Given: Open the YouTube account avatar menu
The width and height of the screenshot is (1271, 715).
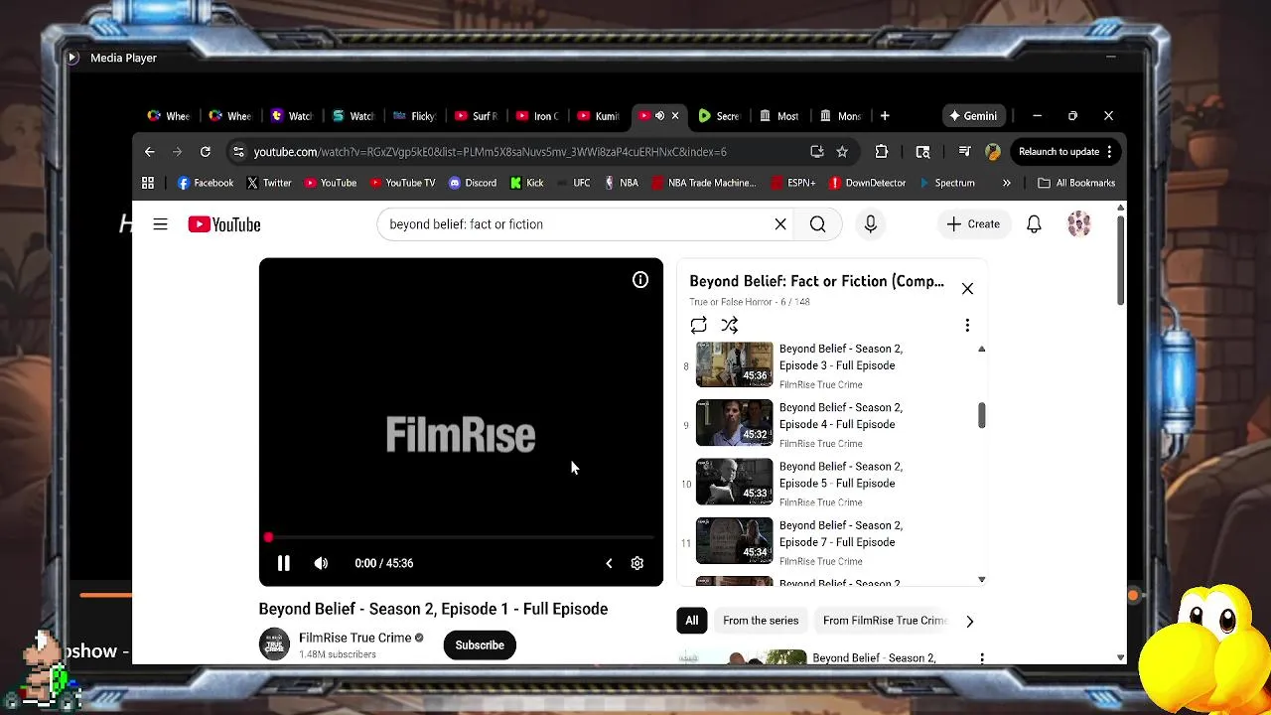Looking at the screenshot, I should click(1079, 224).
